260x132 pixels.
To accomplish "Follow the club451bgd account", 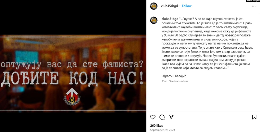I will coord(187,6).
